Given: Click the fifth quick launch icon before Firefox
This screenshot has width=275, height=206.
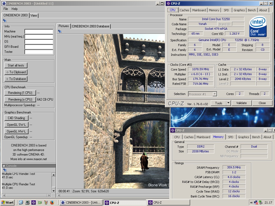Looking at the screenshot, I should 46,203.
